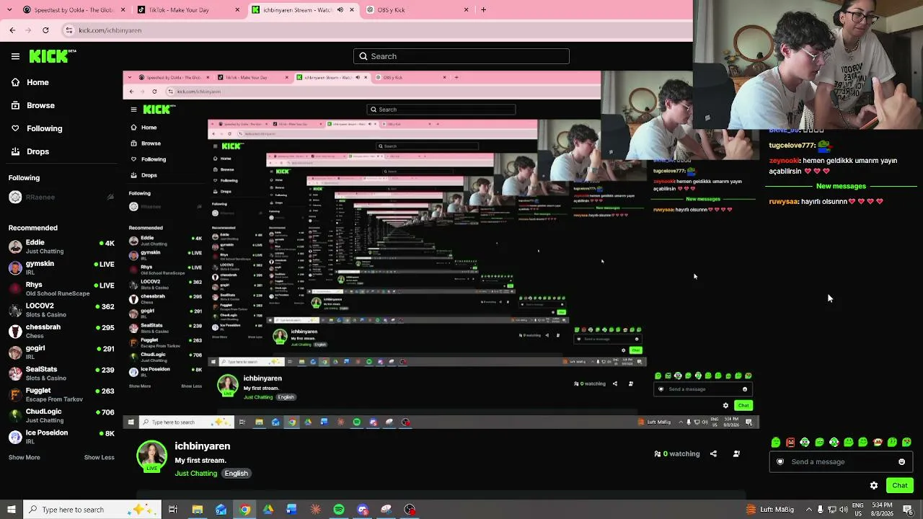Open Eddie's channel in Recommended
923x519 pixels.
coord(62,247)
